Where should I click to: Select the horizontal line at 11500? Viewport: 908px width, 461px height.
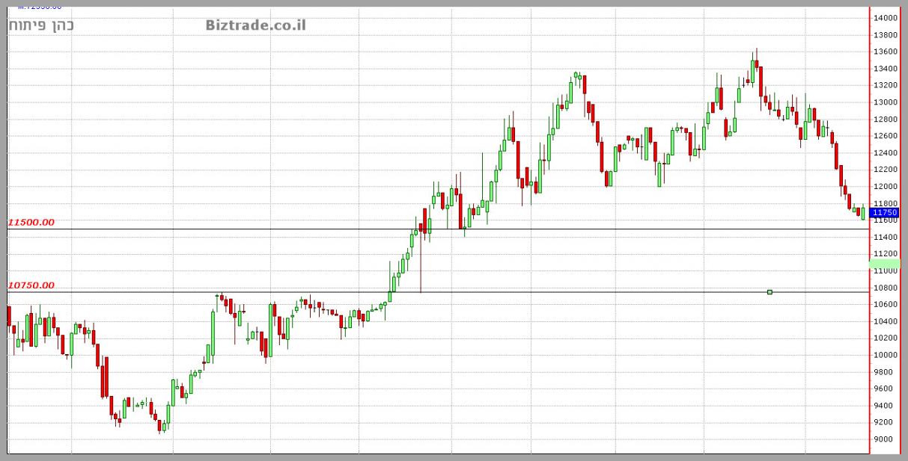pos(225,229)
